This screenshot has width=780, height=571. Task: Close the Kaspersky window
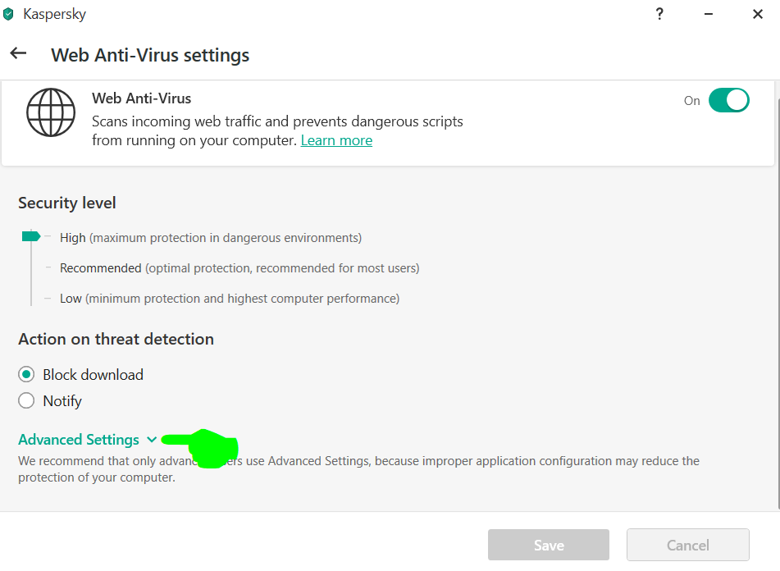757,14
